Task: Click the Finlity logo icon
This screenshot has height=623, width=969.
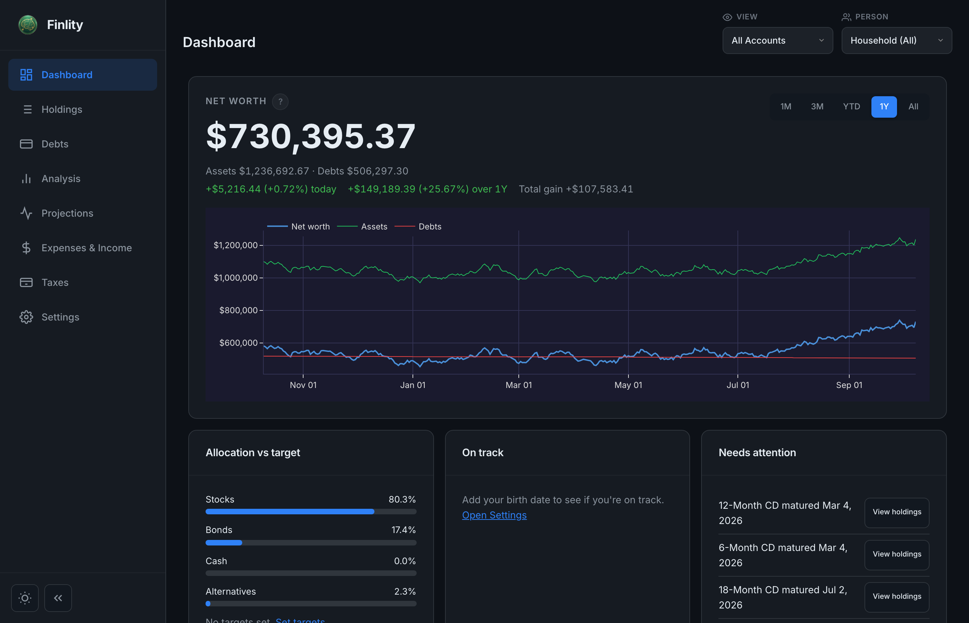Action: click(x=27, y=25)
